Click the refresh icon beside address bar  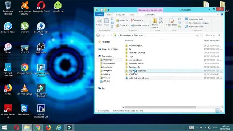click(x=201, y=35)
